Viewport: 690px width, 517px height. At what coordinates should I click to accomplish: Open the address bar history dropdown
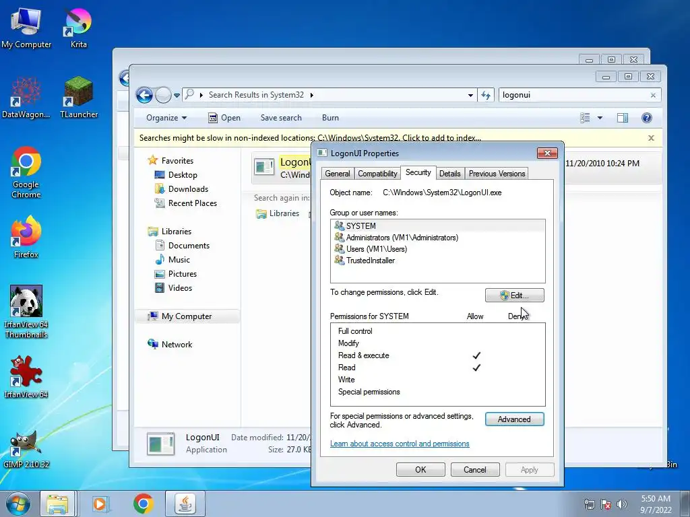click(470, 95)
